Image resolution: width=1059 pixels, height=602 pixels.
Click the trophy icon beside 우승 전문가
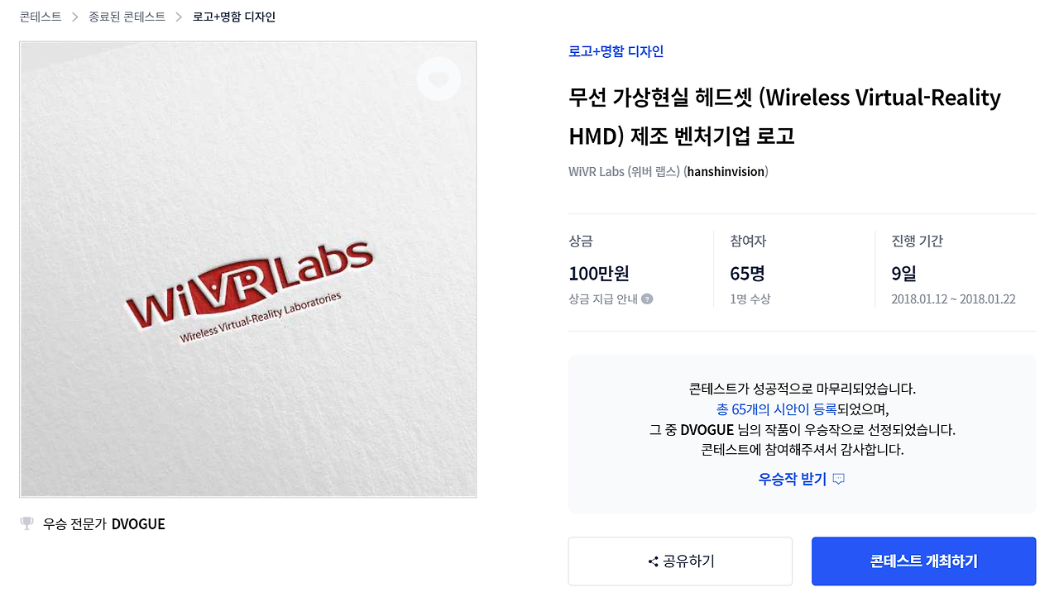(x=27, y=523)
